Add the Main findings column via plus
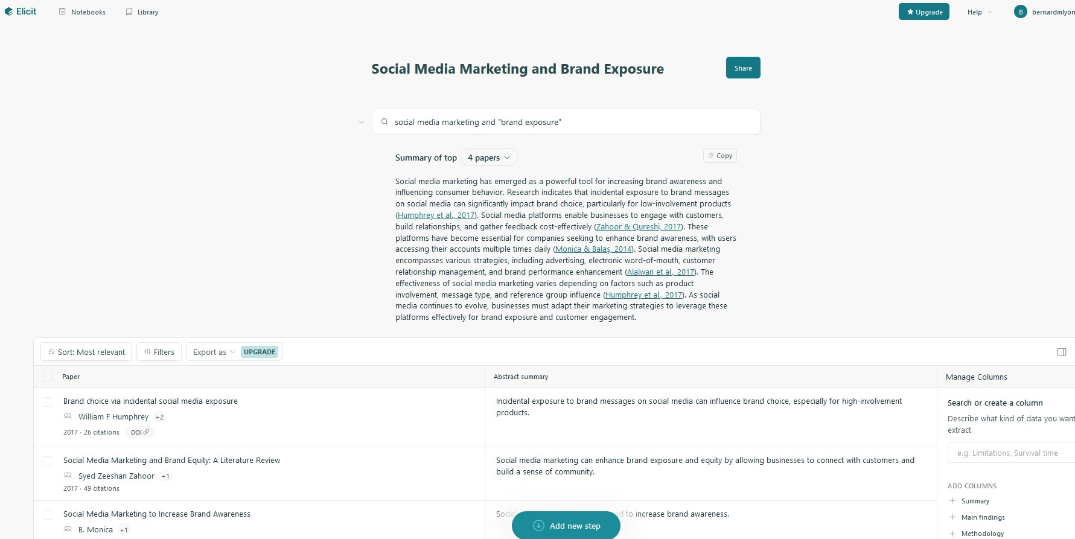 click(952, 517)
